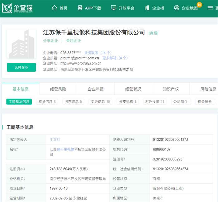Click the 认领企业 button
This screenshot has height=202, width=218.
click(x=21, y=67)
